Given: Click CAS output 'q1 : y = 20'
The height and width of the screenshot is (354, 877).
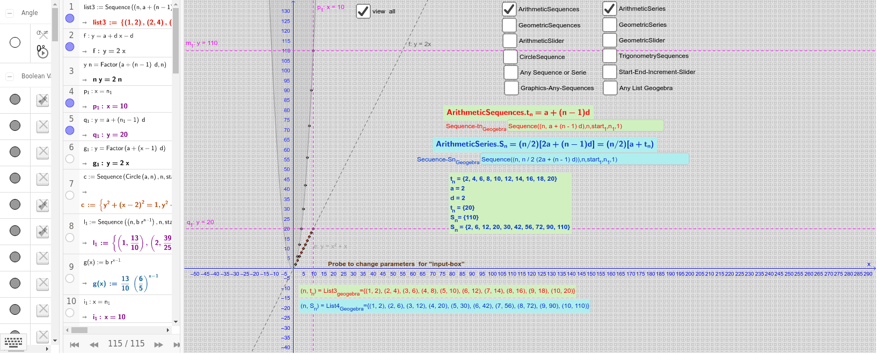Looking at the screenshot, I should [110, 135].
